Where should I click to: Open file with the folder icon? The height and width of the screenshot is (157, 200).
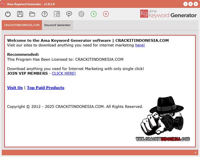click(x=32, y=14)
